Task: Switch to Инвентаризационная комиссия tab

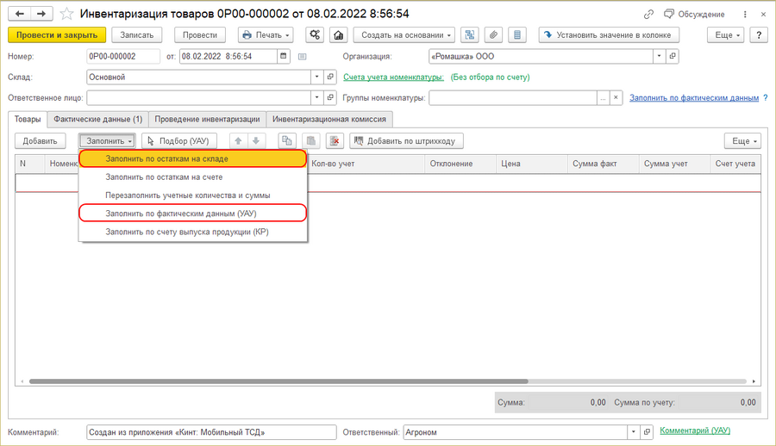Action: [x=329, y=119]
